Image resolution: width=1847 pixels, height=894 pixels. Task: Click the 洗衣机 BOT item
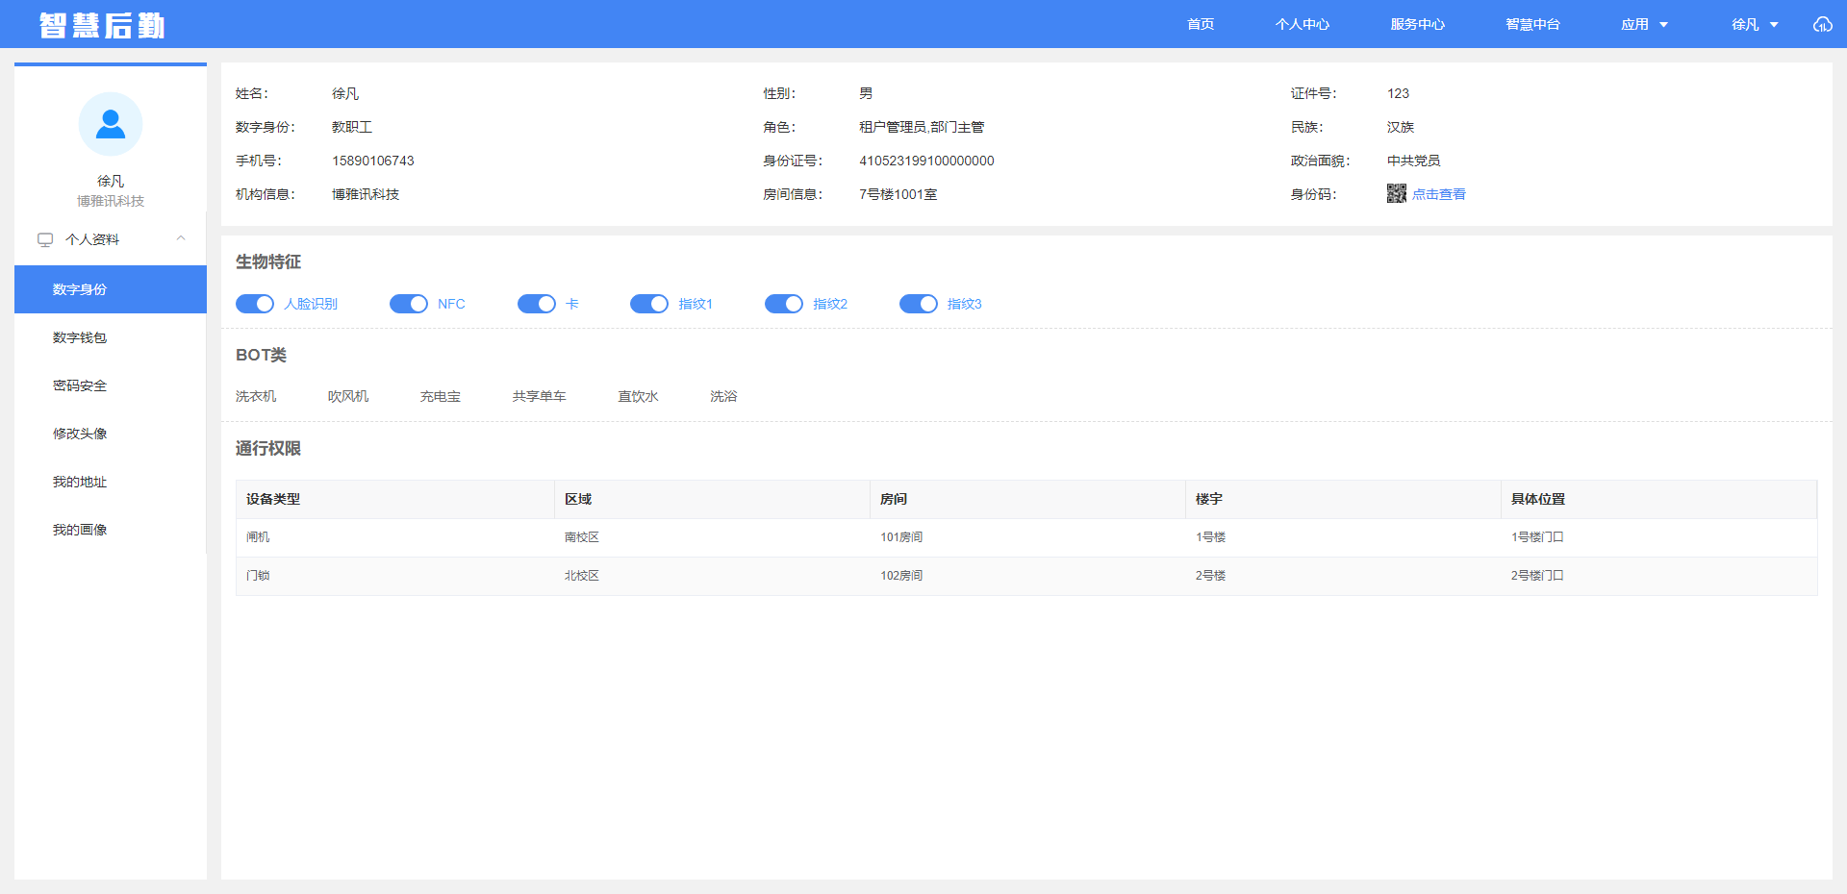coord(256,396)
